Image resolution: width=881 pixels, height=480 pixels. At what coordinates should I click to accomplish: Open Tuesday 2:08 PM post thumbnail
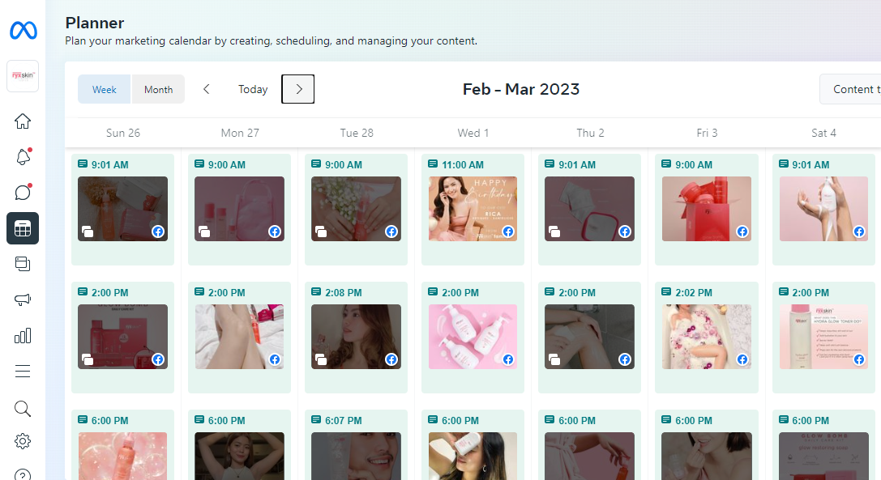(357, 337)
